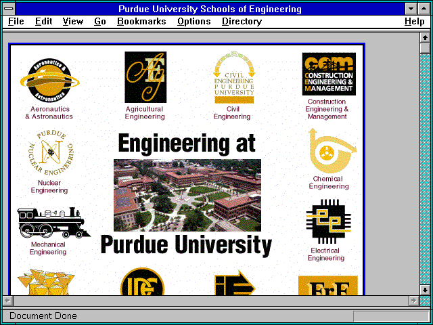Follow the Construction Engineering & Management link
The width and height of the screenshot is (433, 325).
pyautogui.click(x=327, y=109)
